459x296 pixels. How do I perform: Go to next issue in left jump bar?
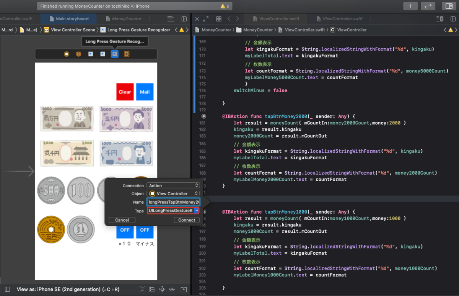click(x=187, y=30)
